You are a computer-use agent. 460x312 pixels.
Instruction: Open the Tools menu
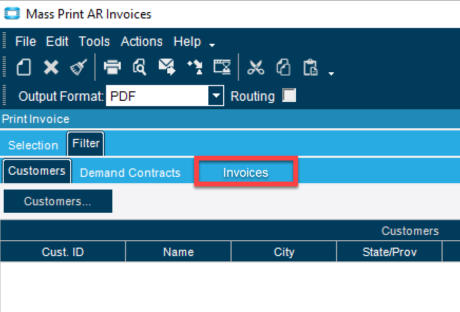click(94, 41)
